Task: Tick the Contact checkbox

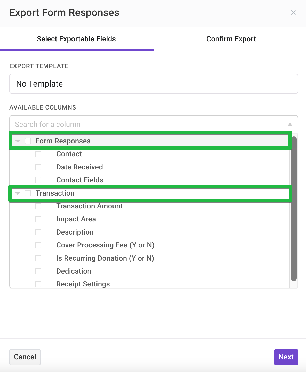Action: click(38, 154)
